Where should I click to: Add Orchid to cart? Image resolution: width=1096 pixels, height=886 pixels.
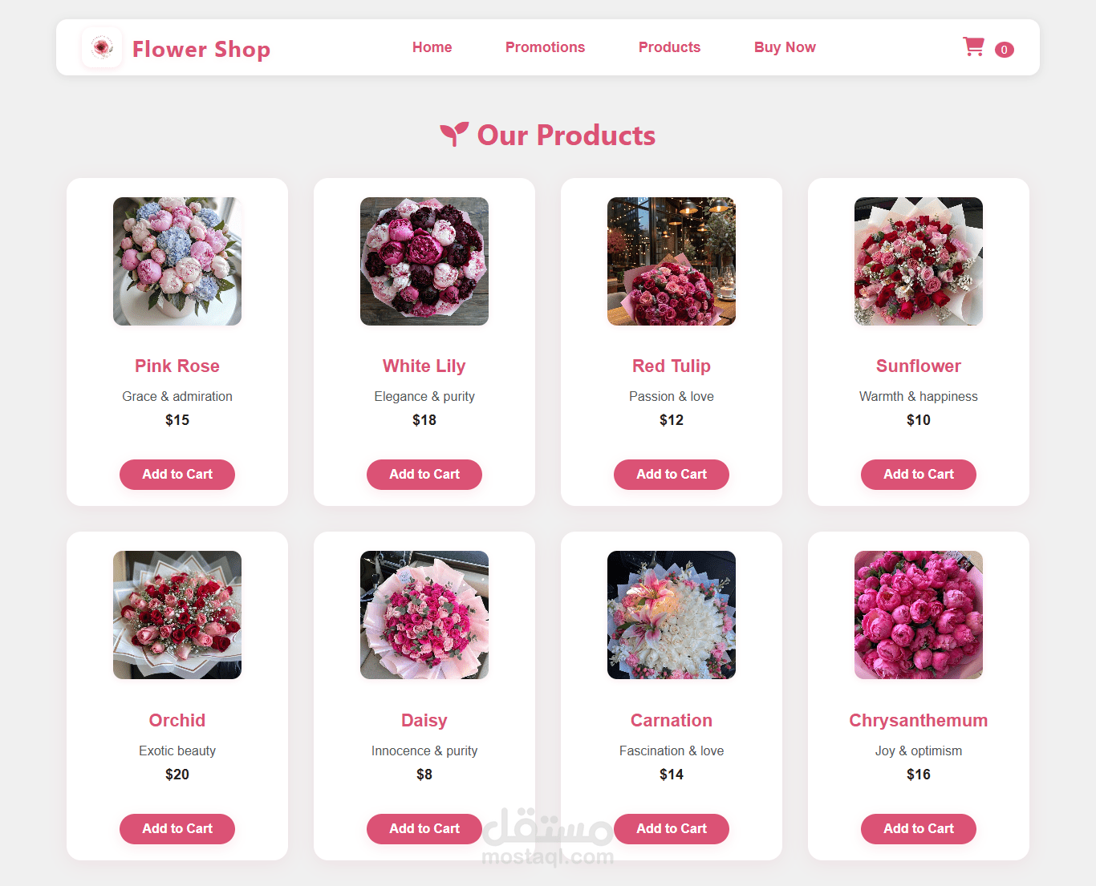(177, 829)
